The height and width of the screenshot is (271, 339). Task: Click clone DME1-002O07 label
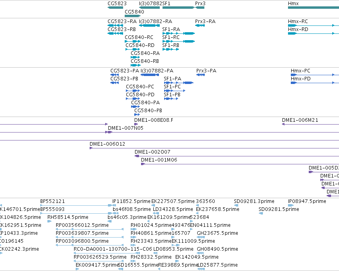click(x=153, y=152)
